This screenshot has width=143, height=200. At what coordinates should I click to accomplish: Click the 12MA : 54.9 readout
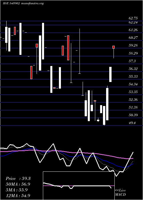pyautogui.click(x=18, y=195)
